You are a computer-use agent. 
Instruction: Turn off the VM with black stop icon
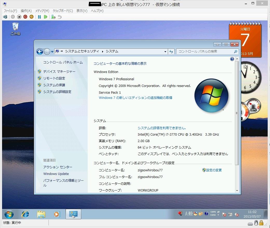(x=19, y=17)
